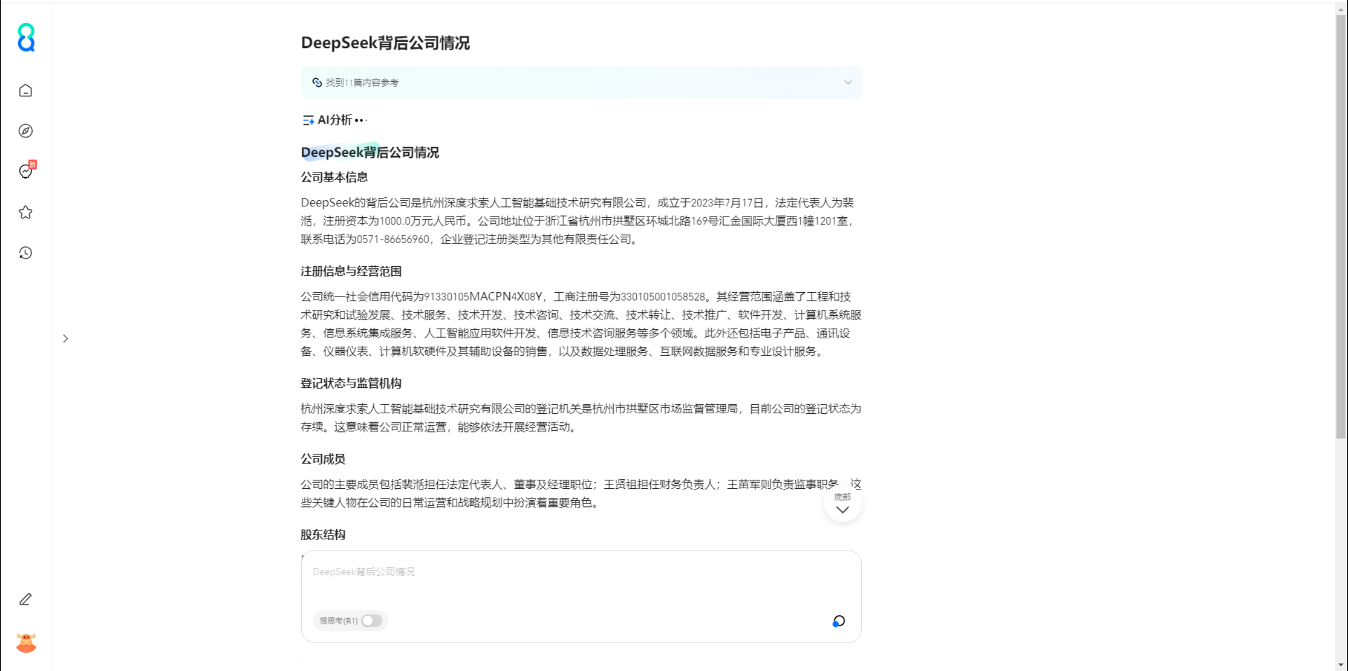The image size is (1348, 671).
Task: Open the user avatar at the sidebar bottom
Action: (x=26, y=643)
